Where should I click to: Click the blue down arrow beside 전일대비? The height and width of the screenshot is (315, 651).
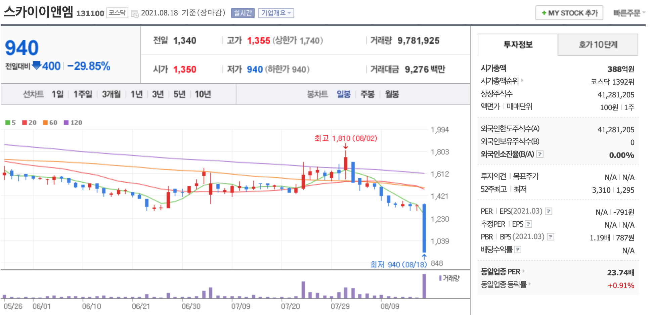click(37, 65)
